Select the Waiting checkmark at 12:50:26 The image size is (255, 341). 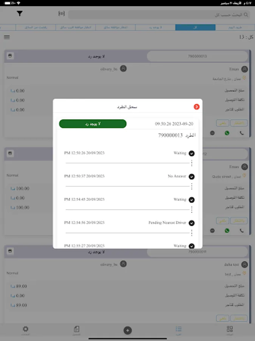tap(192, 153)
